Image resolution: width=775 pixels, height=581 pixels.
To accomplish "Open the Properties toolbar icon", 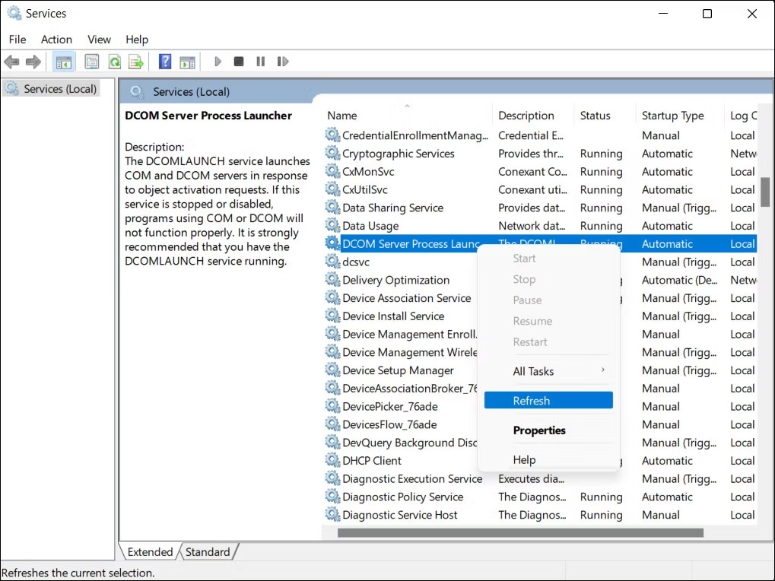I will (x=91, y=62).
